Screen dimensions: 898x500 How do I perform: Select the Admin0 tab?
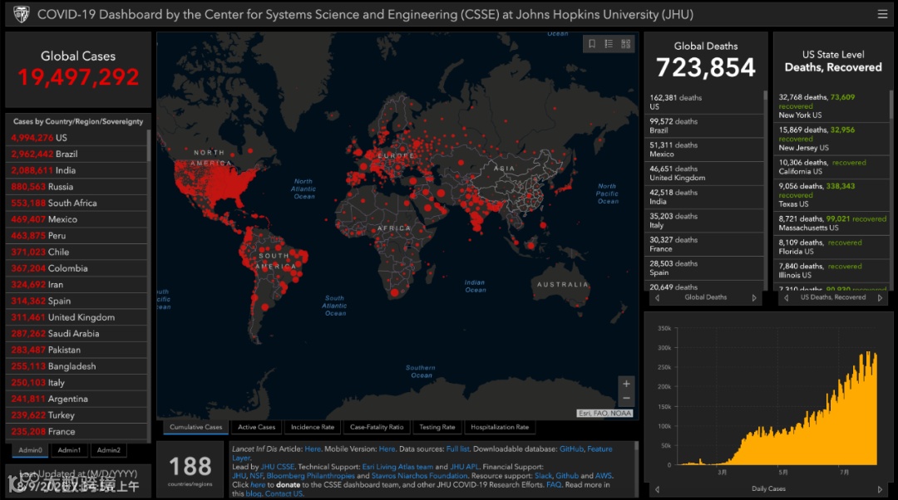[x=31, y=450]
